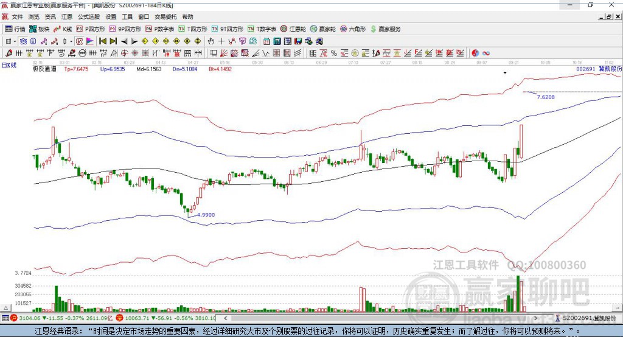Screen dimensions: 623x337
Task: Expand the candlestick style dropdown arrow
Action: [x=71, y=41]
